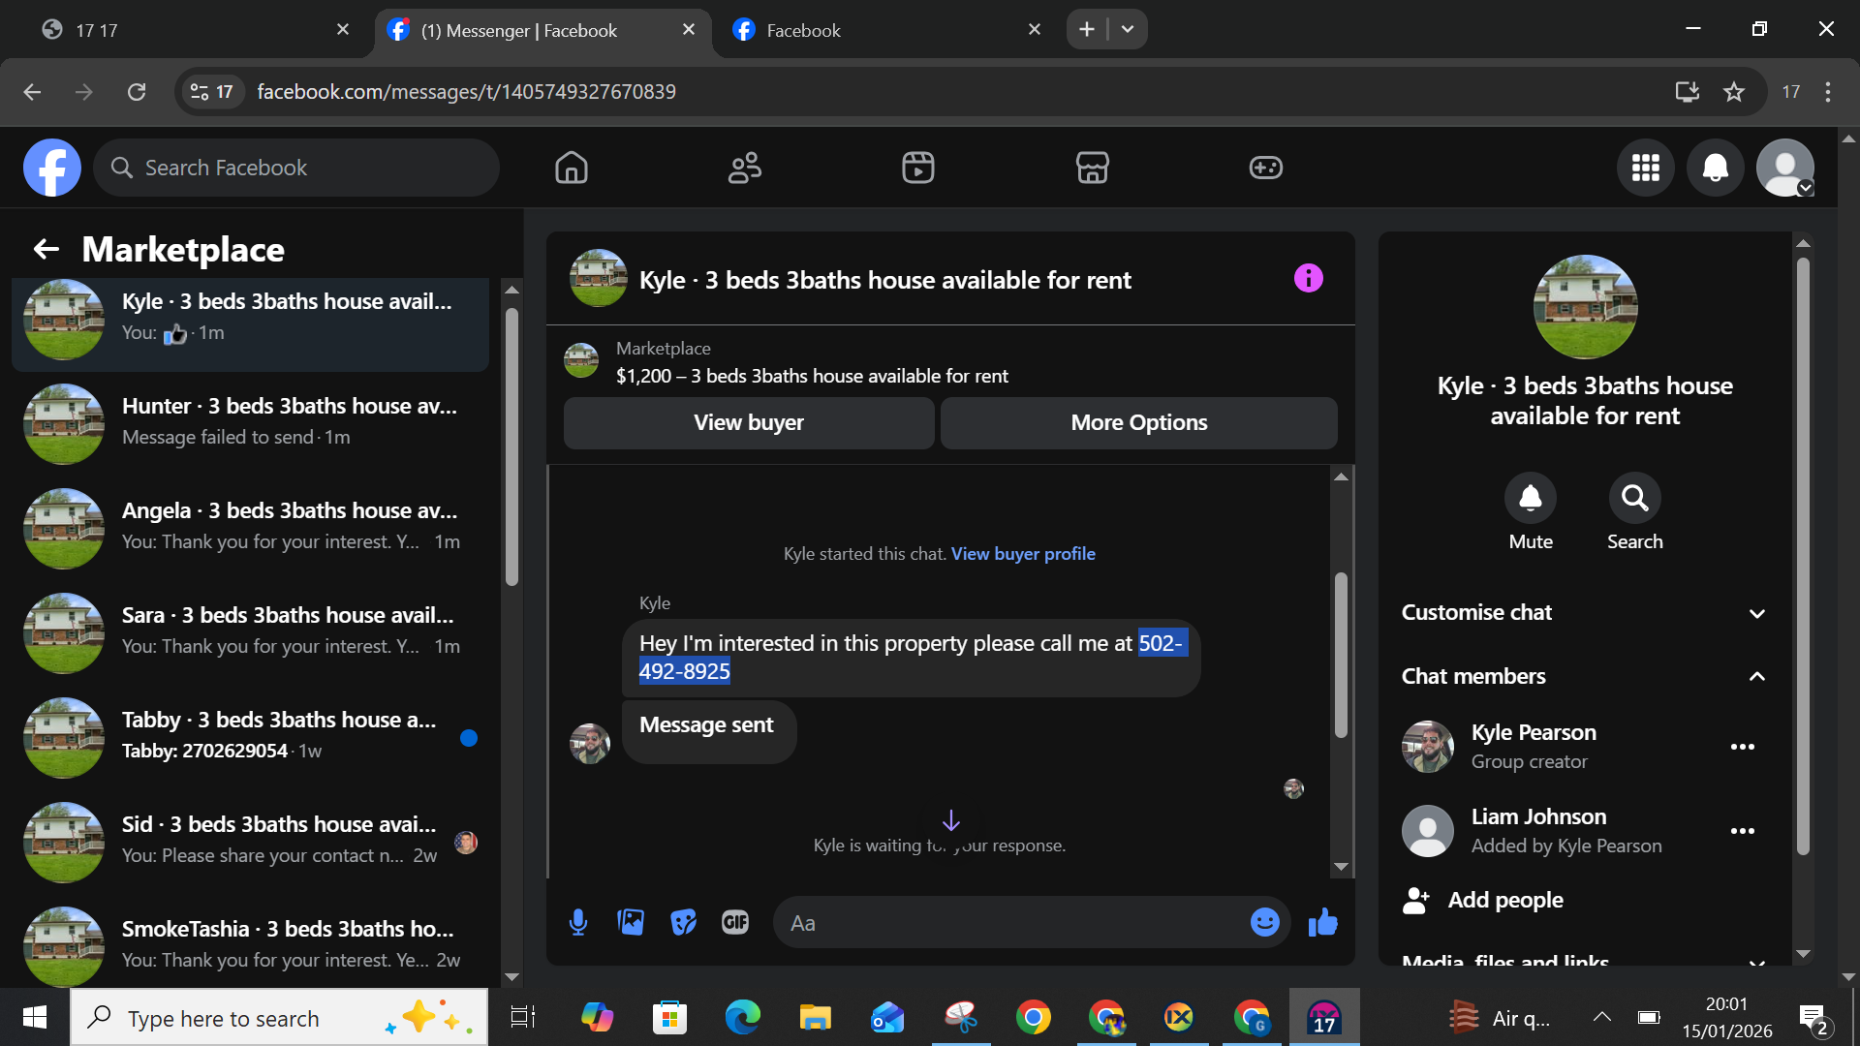Viewport: 1860px width, 1046px height.
Task: Open options menu for Liam Johnson
Action: pyautogui.click(x=1742, y=831)
